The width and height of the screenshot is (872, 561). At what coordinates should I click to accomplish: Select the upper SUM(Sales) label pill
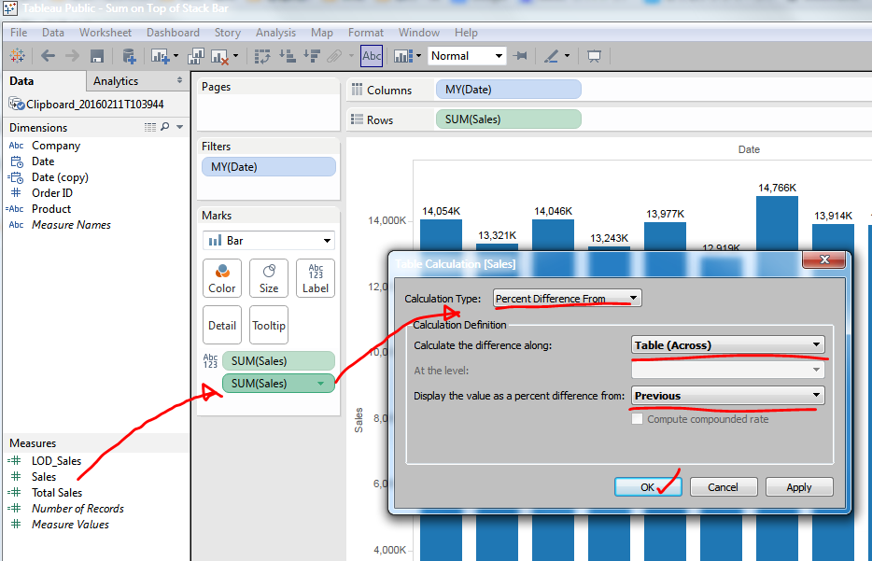pyautogui.click(x=278, y=361)
